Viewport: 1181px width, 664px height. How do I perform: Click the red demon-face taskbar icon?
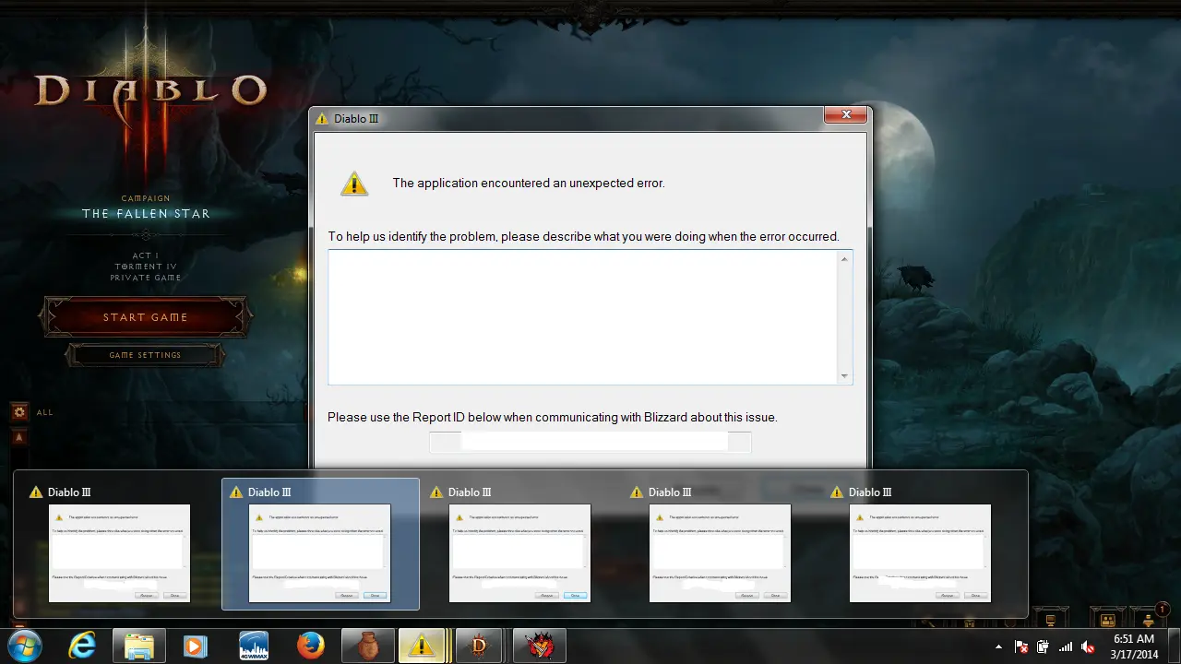539,646
